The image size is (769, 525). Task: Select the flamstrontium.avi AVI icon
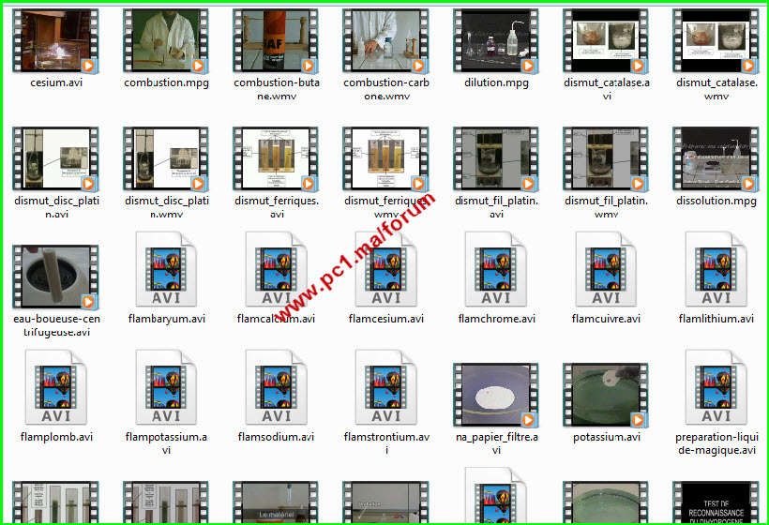[386, 387]
